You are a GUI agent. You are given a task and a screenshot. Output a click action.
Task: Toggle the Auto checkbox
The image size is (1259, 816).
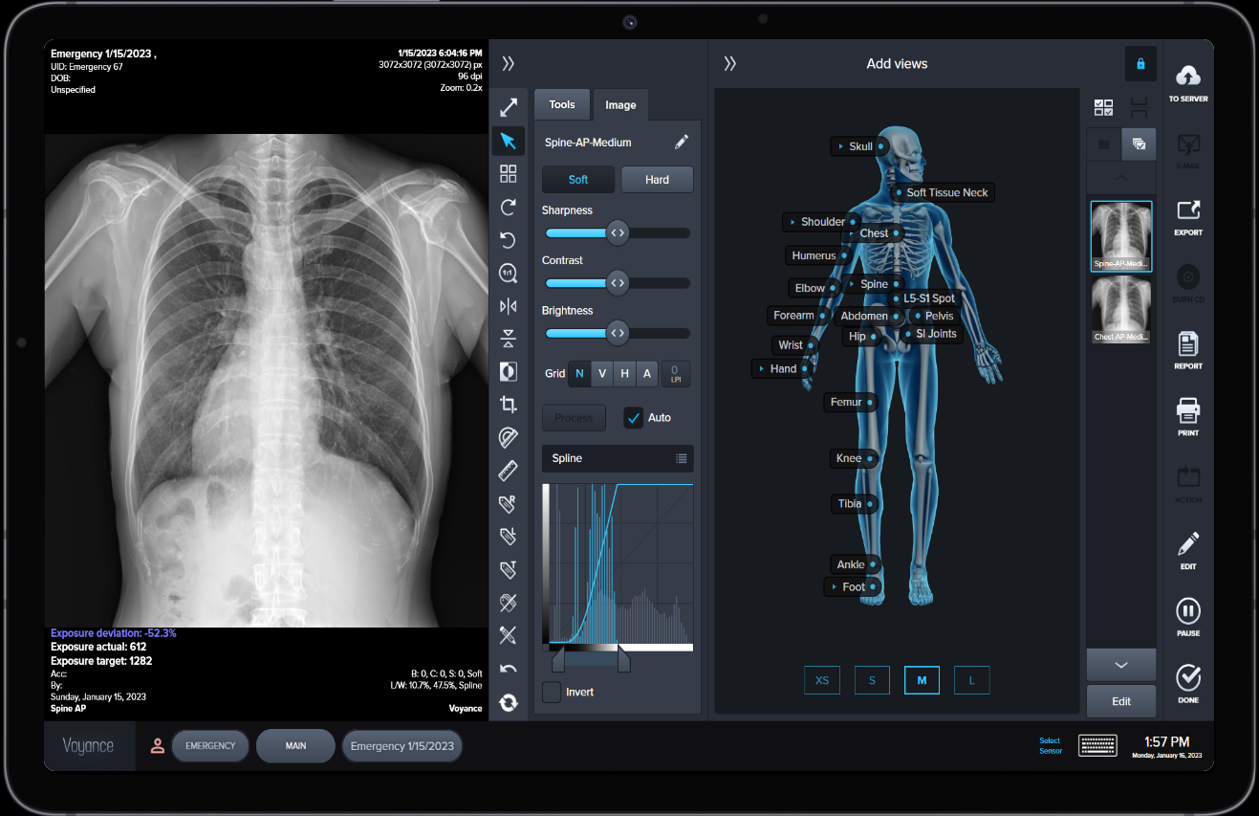click(633, 418)
